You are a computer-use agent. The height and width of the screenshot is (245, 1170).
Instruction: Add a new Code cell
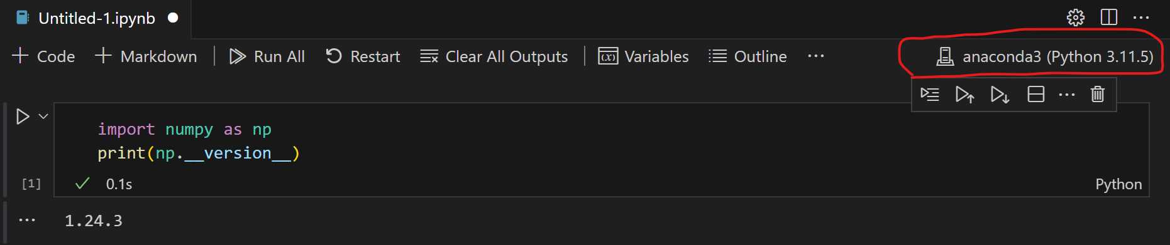click(x=43, y=56)
